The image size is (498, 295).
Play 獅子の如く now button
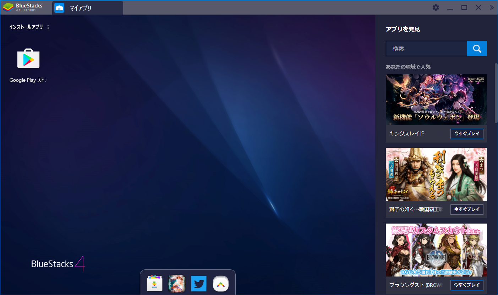[x=467, y=209]
